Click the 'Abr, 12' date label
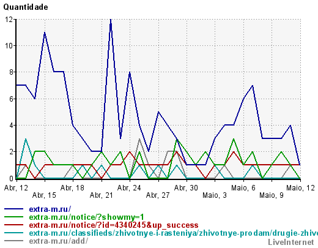The height and width of the screenshot is (248, 318). [16, 188]
